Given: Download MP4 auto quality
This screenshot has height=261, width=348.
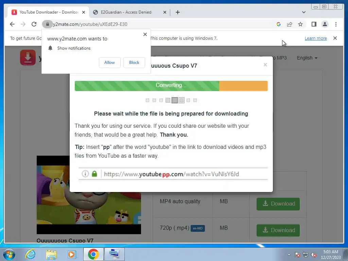Looking at the screenshot, I should (278, 204).
